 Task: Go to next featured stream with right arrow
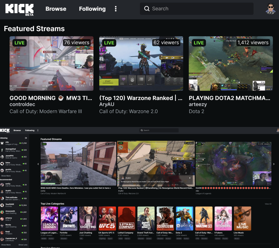(x=274, y=164)
